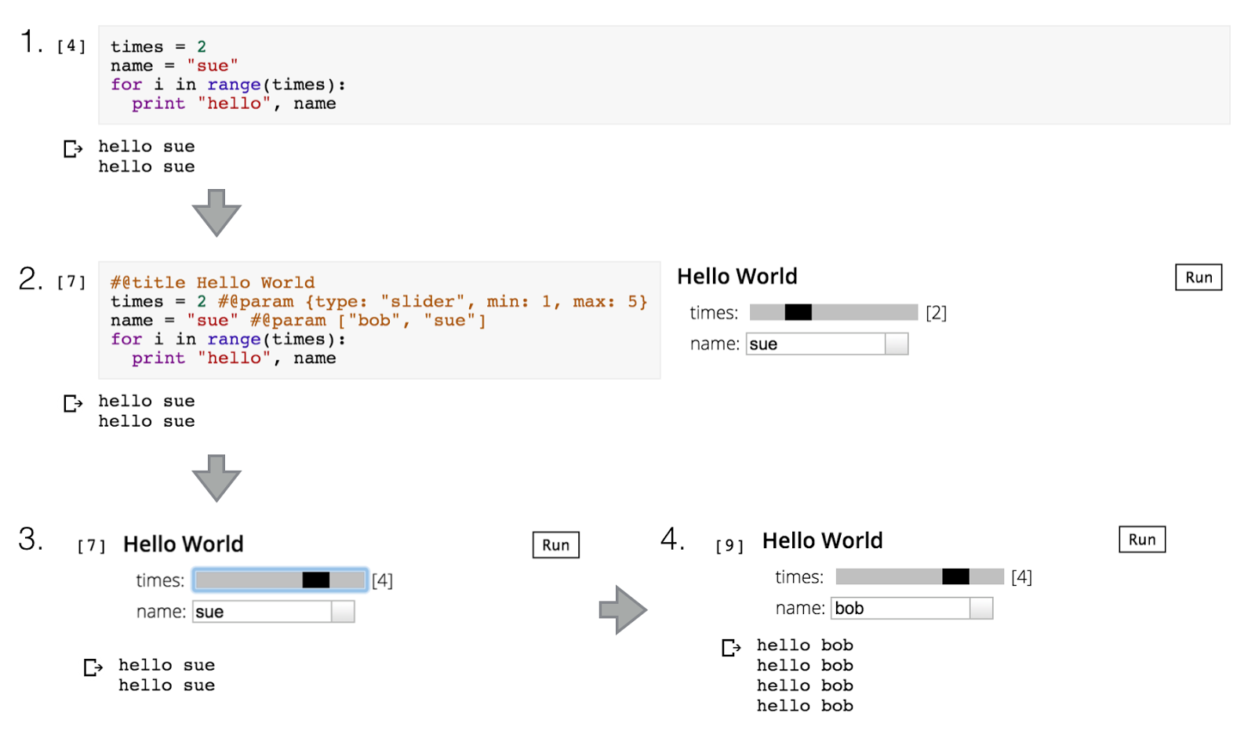Click output icon beside hello bob output
The image size is (1255, 731).
point(730,647)
